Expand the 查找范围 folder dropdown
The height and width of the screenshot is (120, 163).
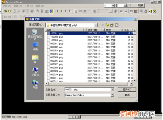(96, 25)
